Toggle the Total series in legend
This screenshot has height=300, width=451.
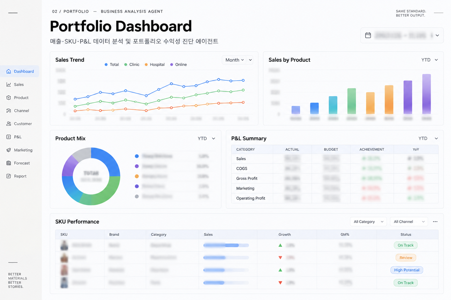click(112, 65)
